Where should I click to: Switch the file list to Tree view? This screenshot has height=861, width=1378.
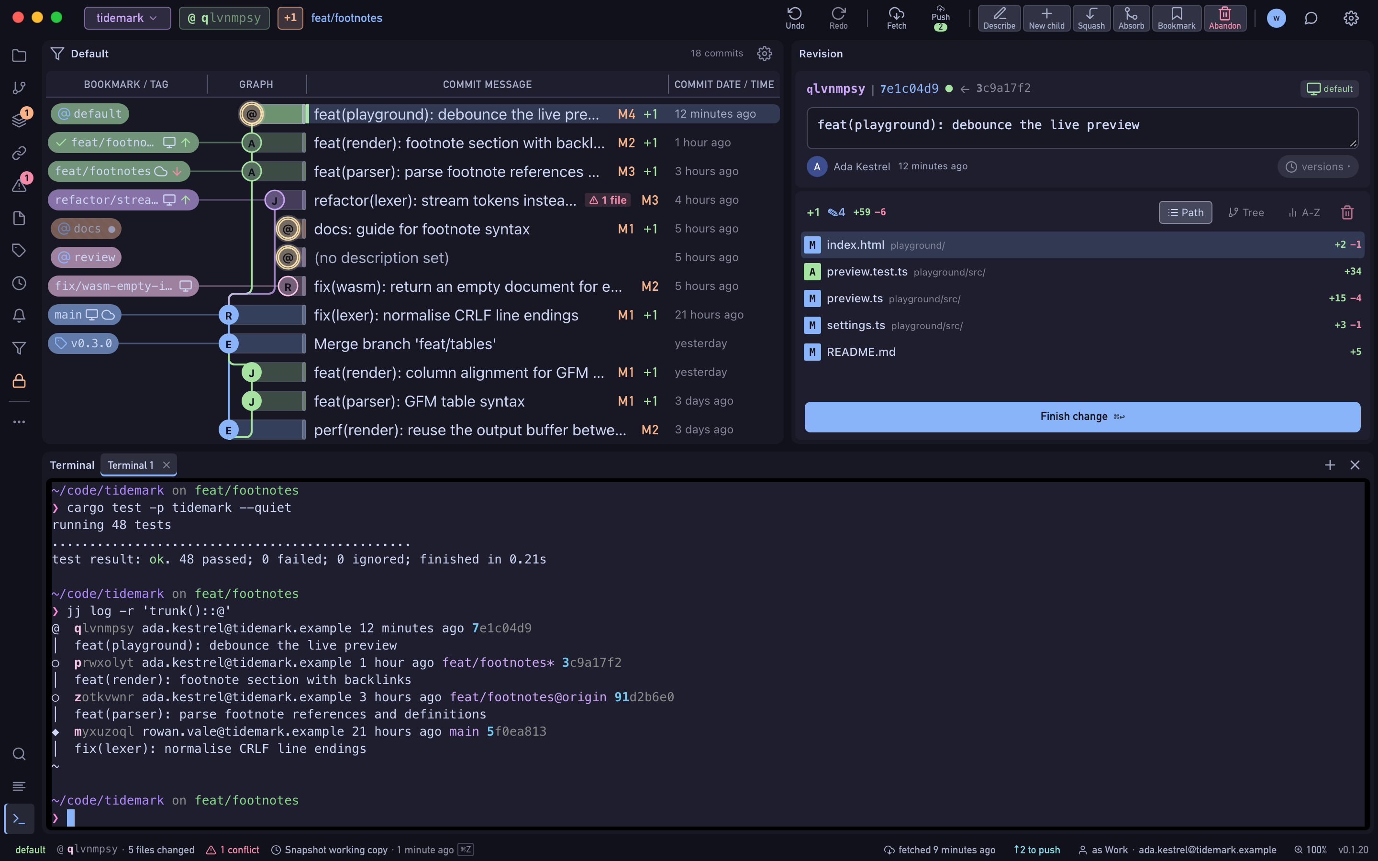pos(1246,212)
